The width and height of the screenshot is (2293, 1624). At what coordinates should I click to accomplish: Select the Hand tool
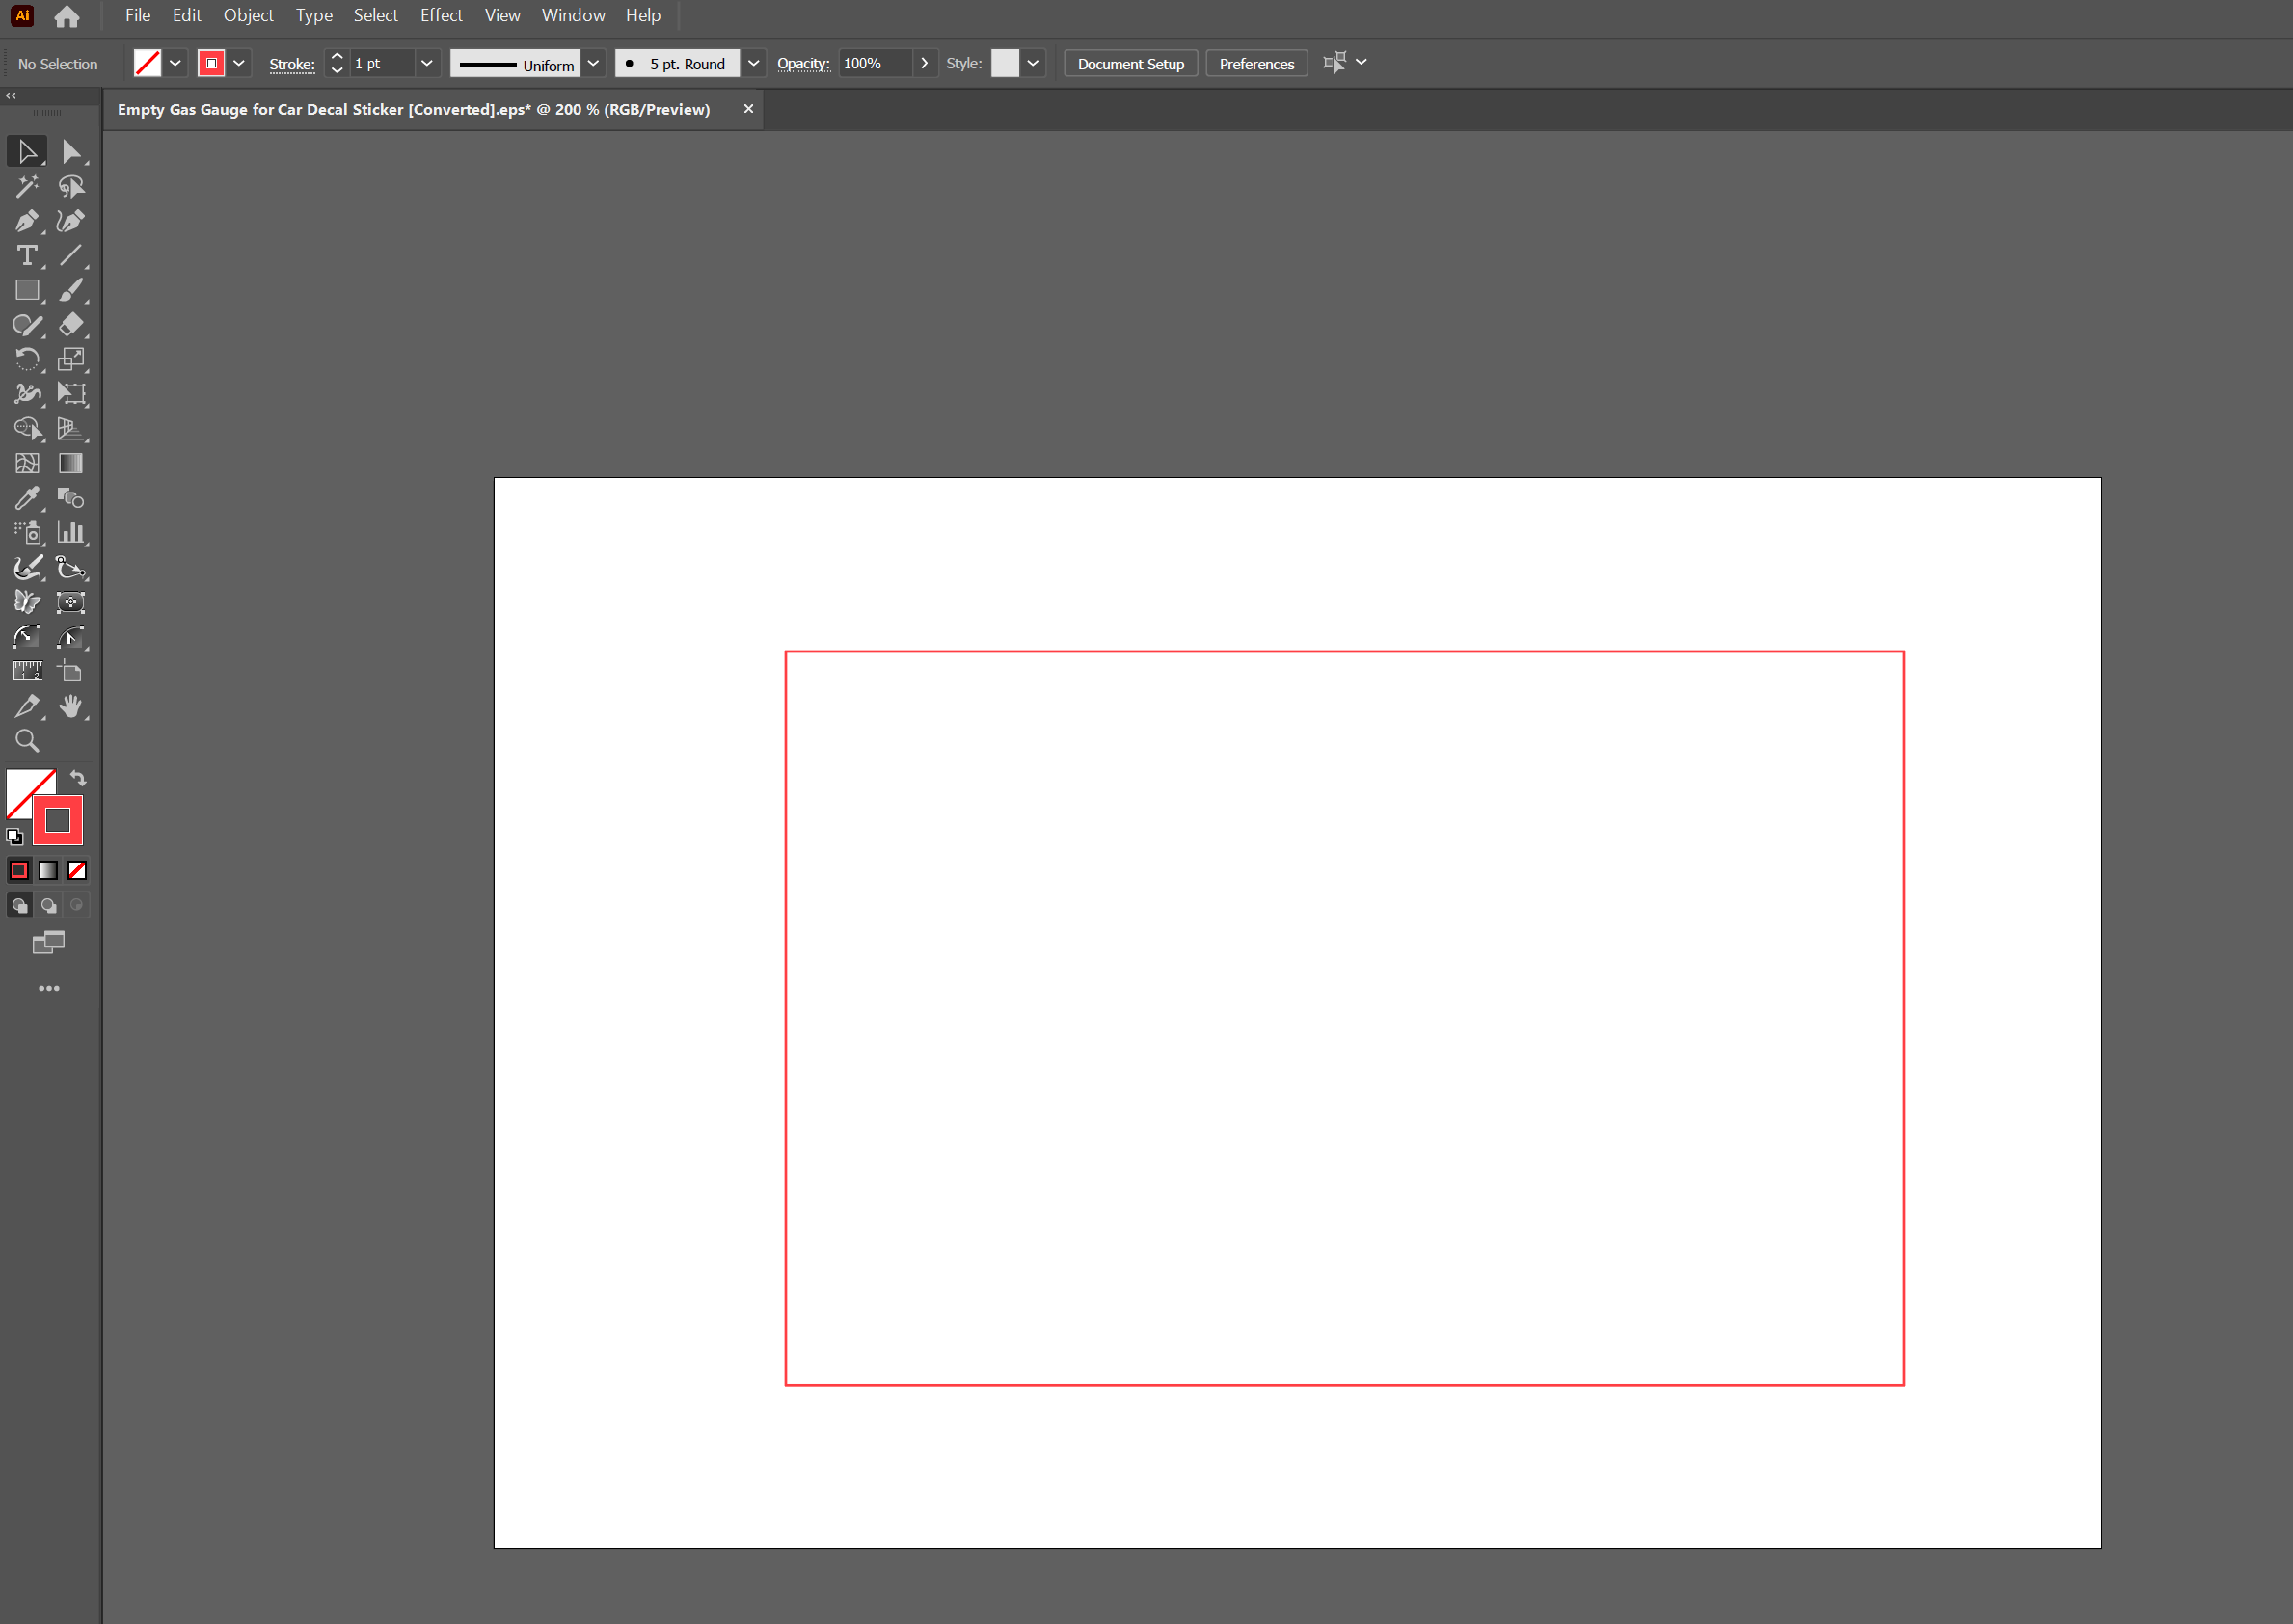click(70, 706)
